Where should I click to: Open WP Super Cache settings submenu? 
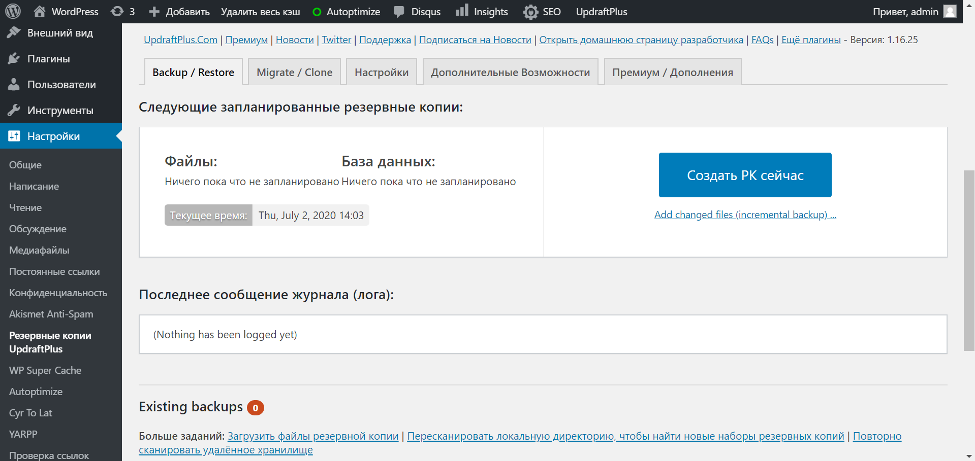(45, 370)
